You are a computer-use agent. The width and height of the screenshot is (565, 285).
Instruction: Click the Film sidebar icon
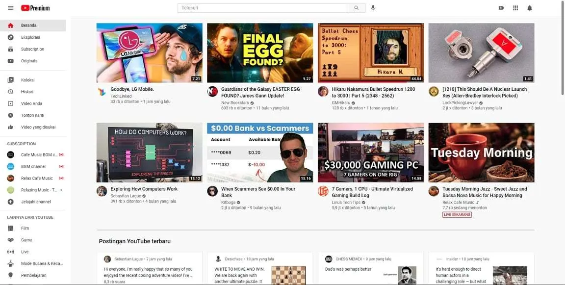pyautogui.click(x=10, y=229)
